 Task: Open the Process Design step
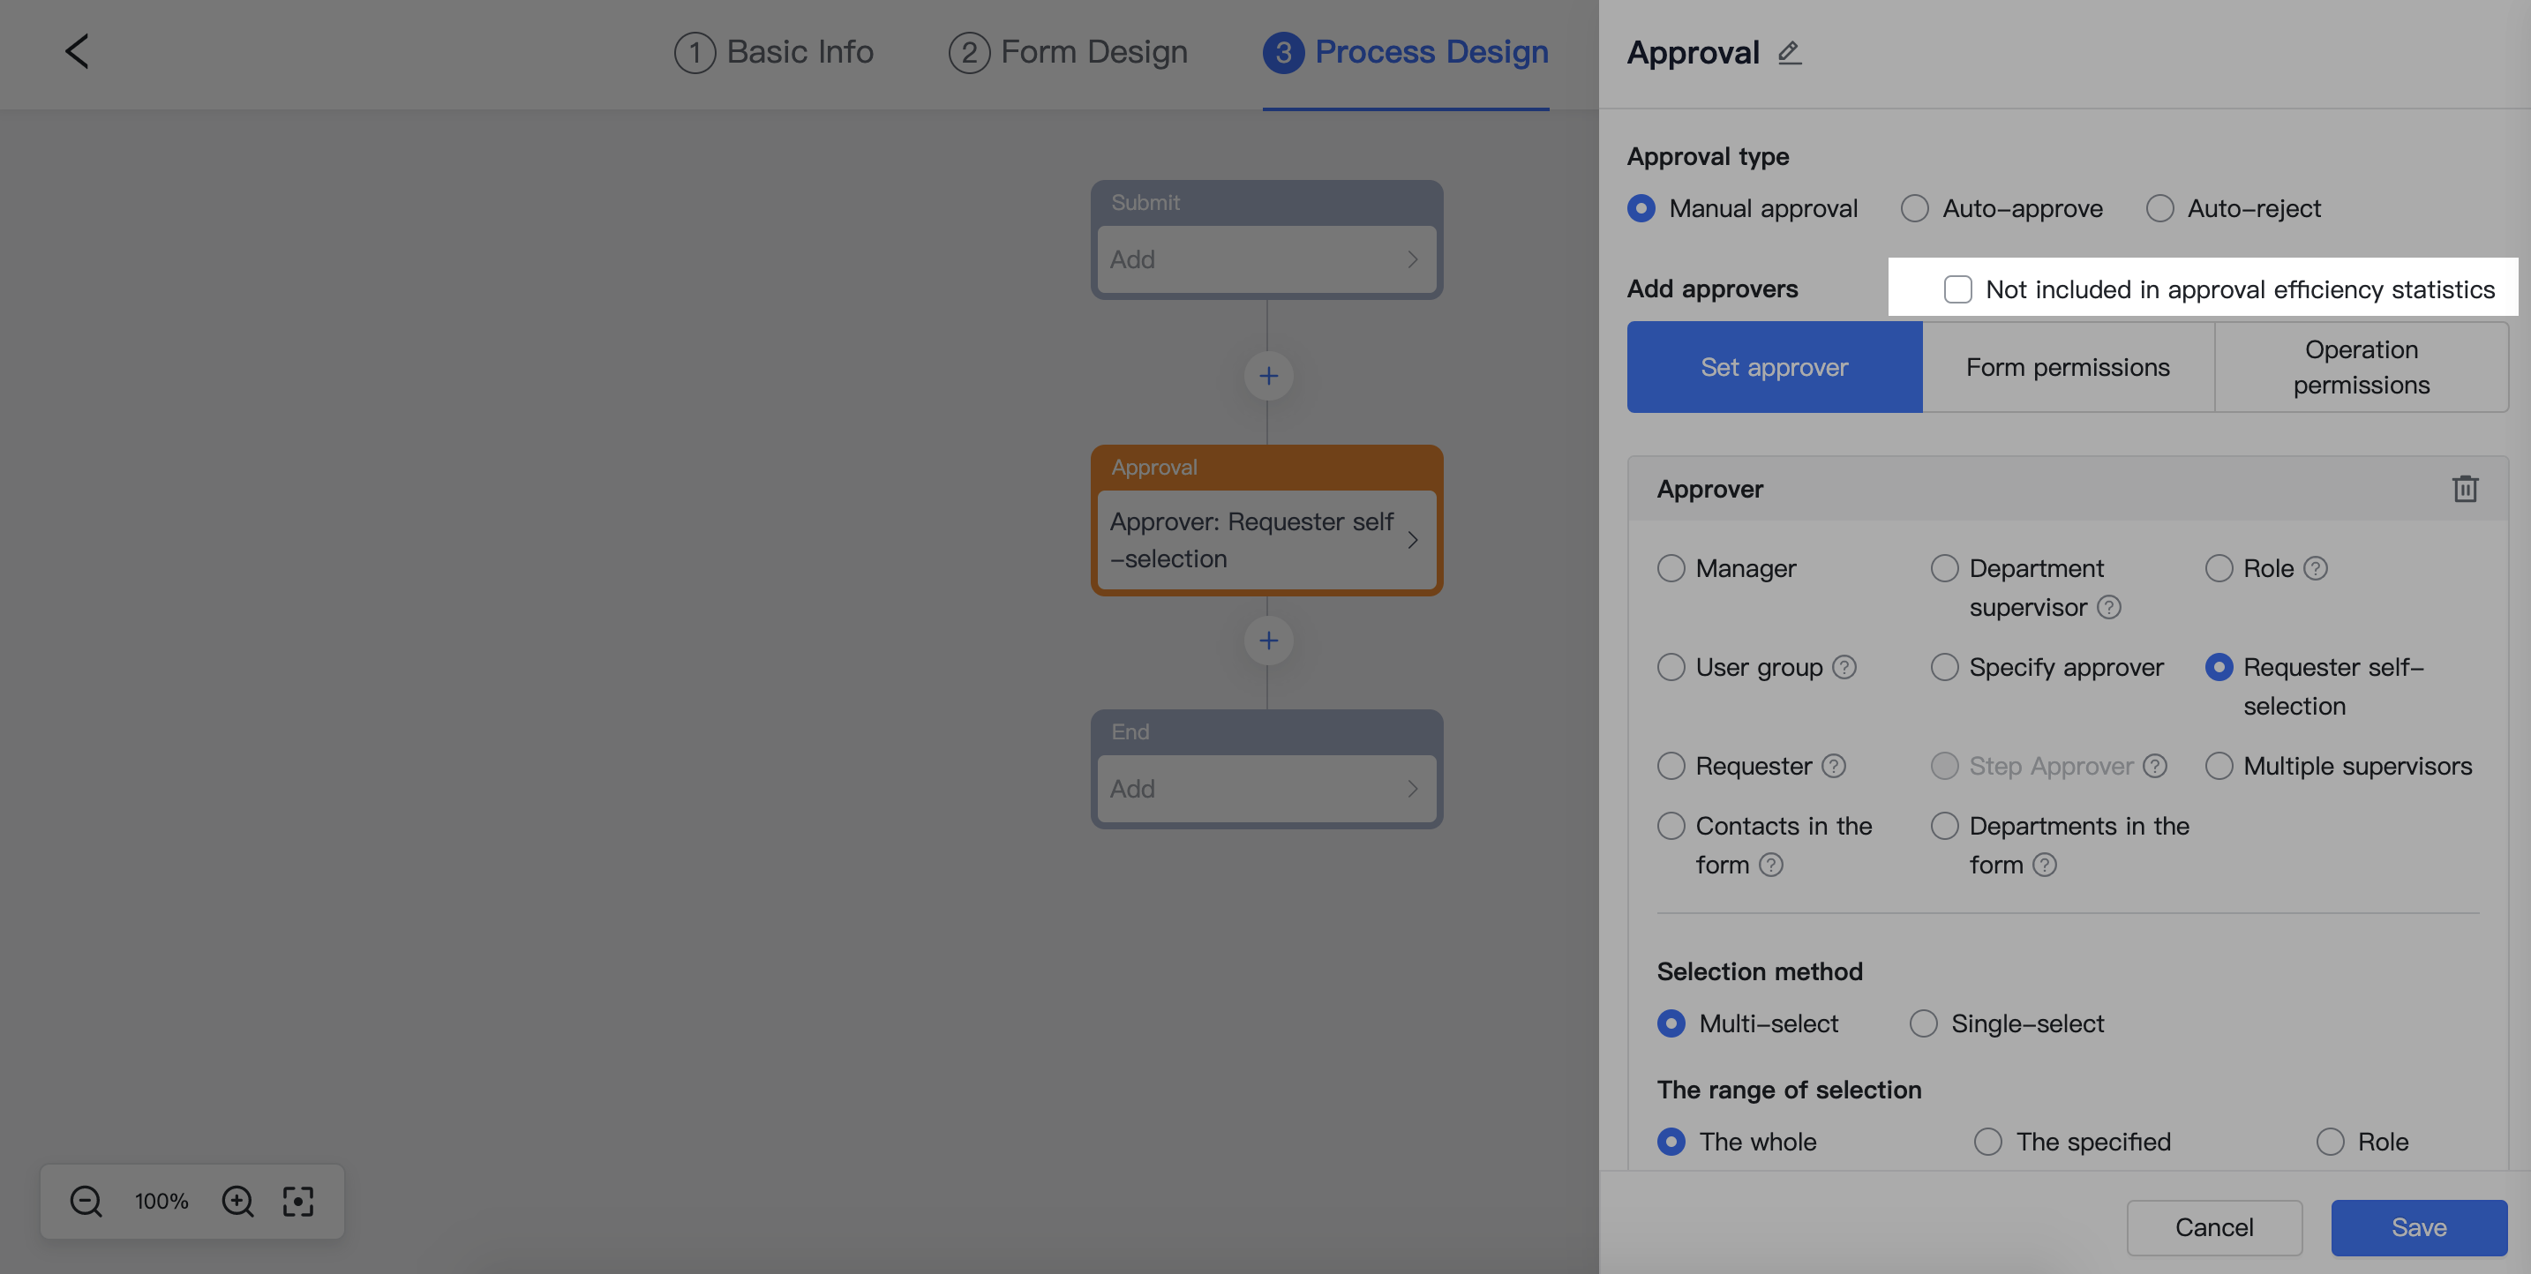(x=1405, y=52)
